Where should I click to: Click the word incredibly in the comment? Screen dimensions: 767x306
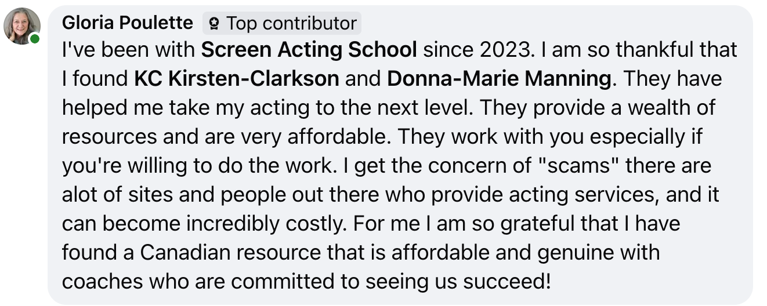(205, 224)
